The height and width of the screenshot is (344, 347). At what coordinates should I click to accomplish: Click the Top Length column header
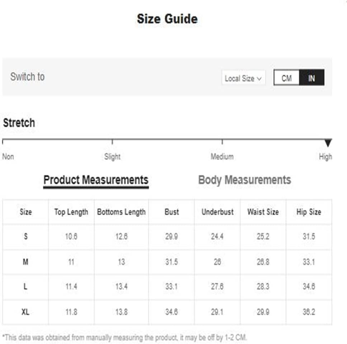click(71, 212)
